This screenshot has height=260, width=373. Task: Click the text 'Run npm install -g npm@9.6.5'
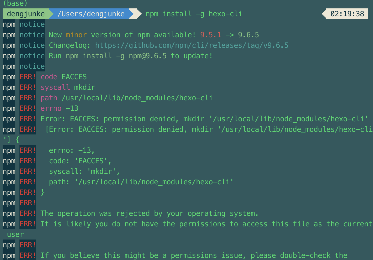(x=108, y=56)
